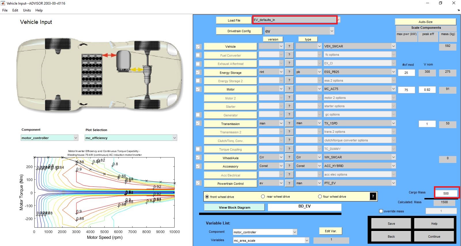
Task: Open the Energy Storage 'rint' version dropdown
Action: pyautogui.click(x=271, y=72)
